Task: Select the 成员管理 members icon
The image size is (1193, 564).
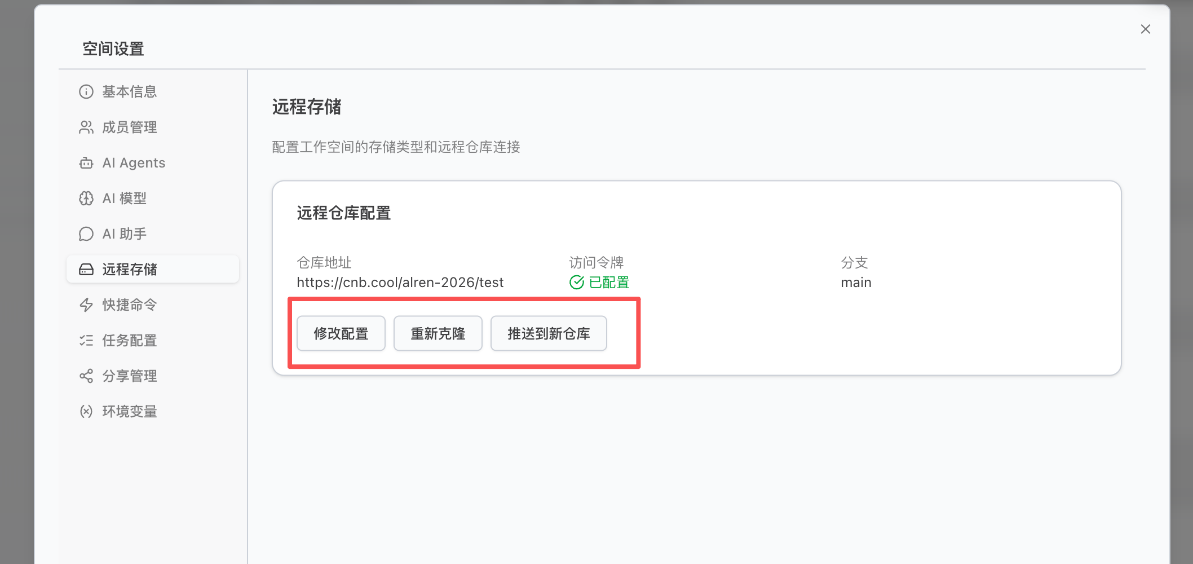Action: [86, 127]
